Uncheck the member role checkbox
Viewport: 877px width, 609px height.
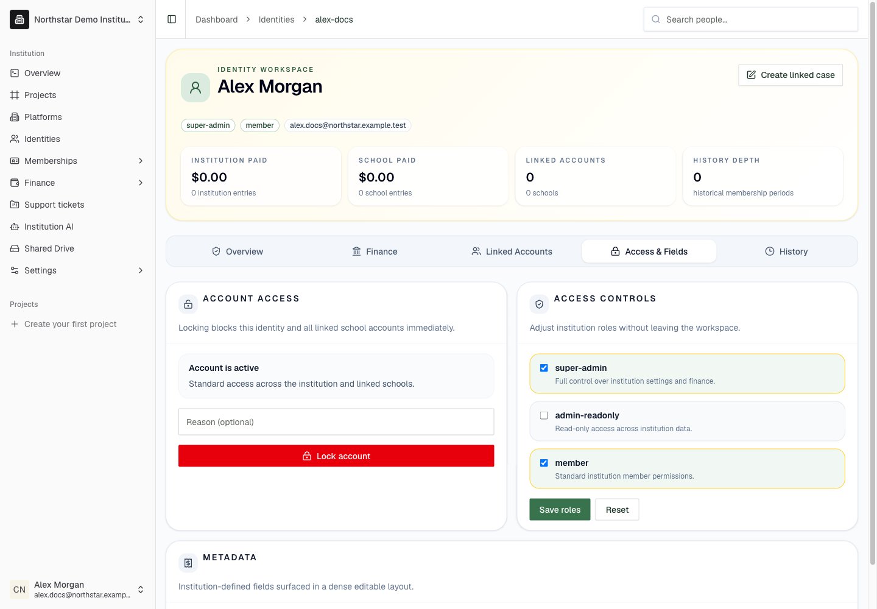(544, 463)
